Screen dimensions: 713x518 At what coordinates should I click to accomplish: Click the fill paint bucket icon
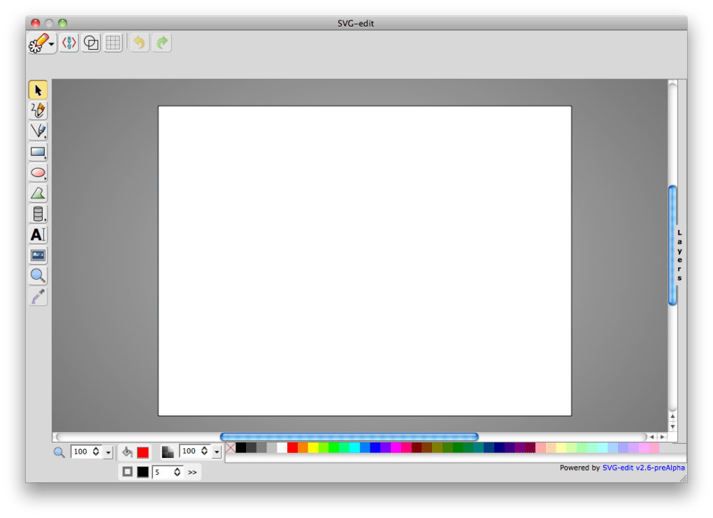click(x=127, y=452)
